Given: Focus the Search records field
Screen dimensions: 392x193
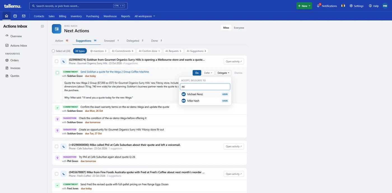Looking at the screenshot, I should [x=78, y=6].
